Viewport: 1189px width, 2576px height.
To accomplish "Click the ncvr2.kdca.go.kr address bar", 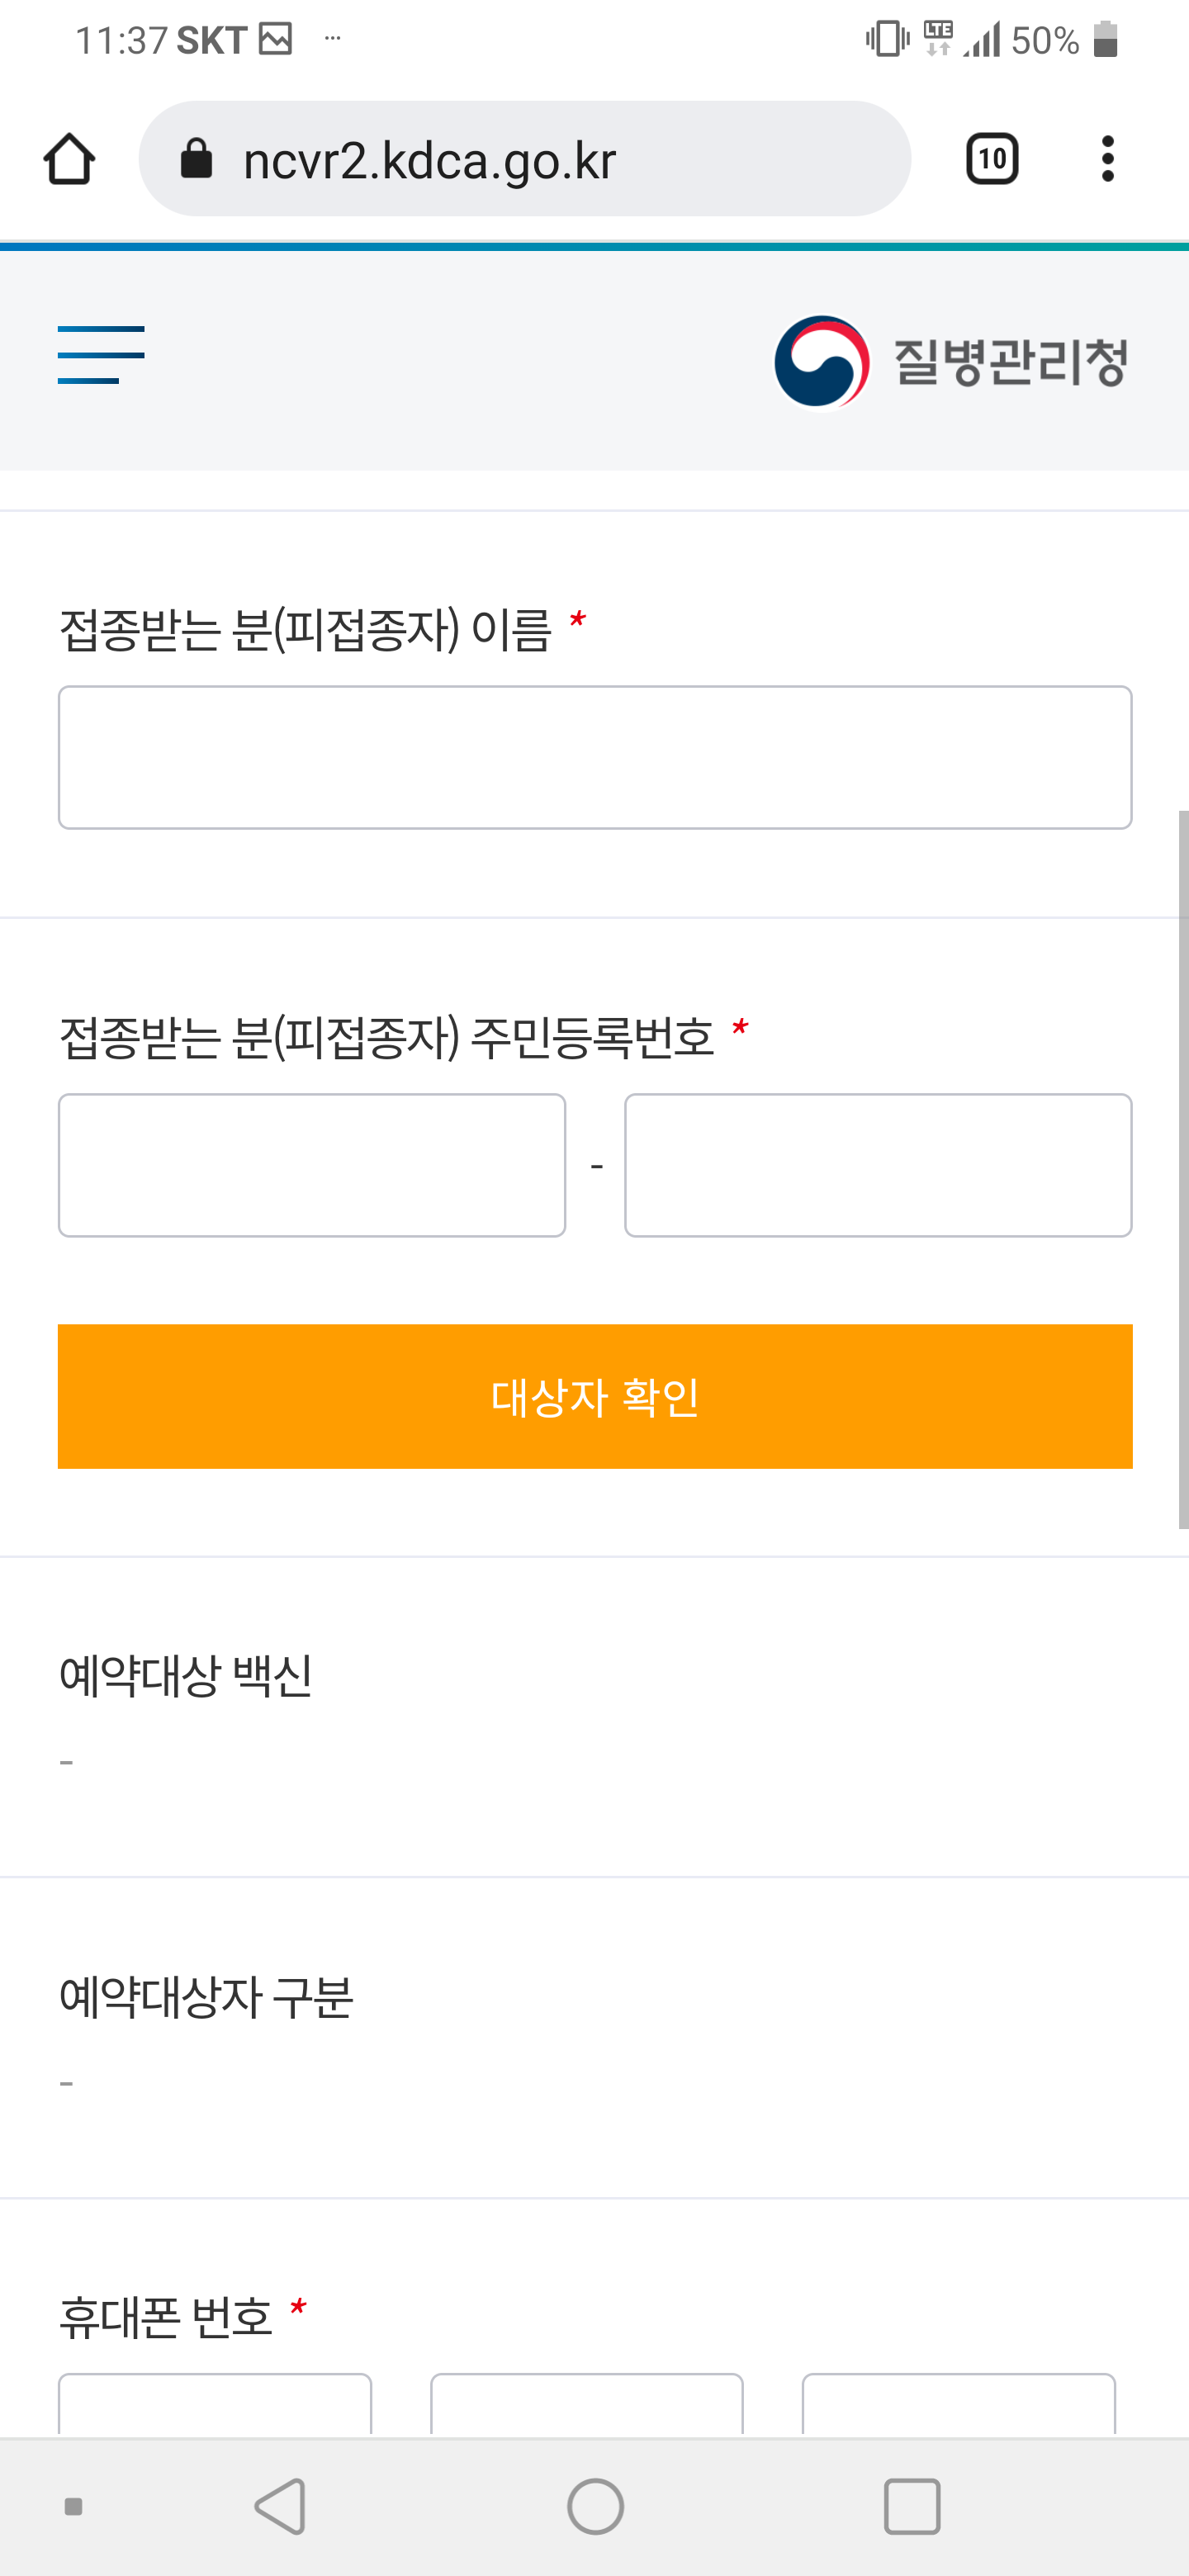I will 540,159.
